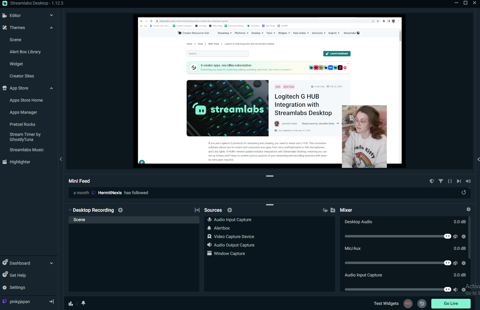Add a new source
Viewport: 480px width, 310px height.
pyautogui.click(x=230, y=210)
